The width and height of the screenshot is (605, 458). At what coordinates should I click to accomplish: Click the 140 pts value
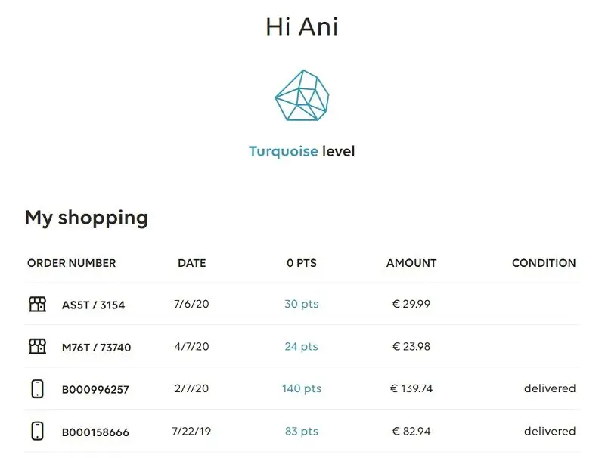[302, 388]
